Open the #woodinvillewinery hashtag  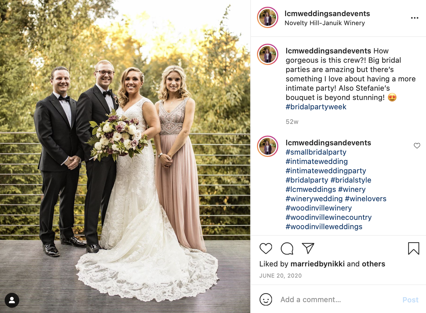click(x=319, y=208)
